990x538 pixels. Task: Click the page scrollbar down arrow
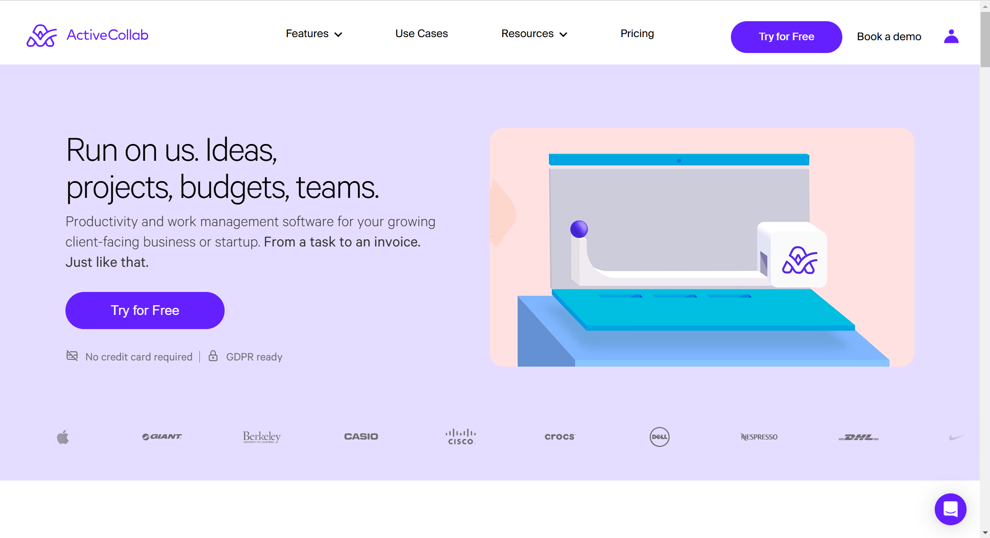(x=985, y=532)
